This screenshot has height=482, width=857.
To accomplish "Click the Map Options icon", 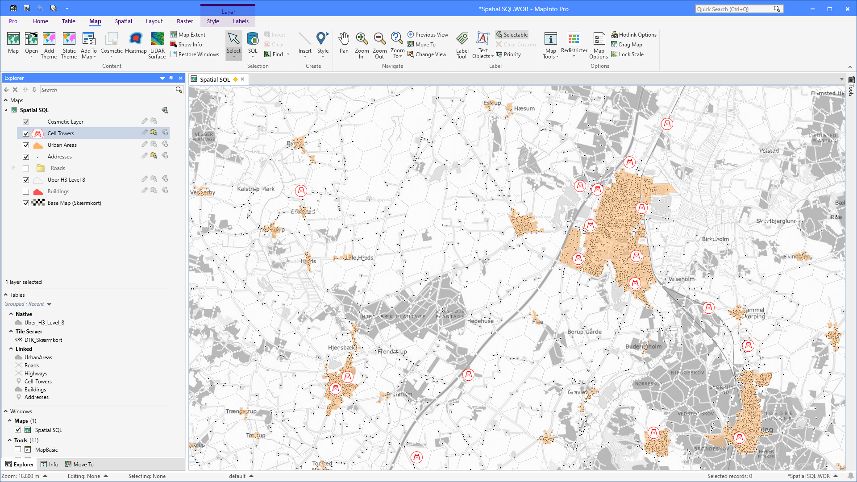I will point(599,39).
